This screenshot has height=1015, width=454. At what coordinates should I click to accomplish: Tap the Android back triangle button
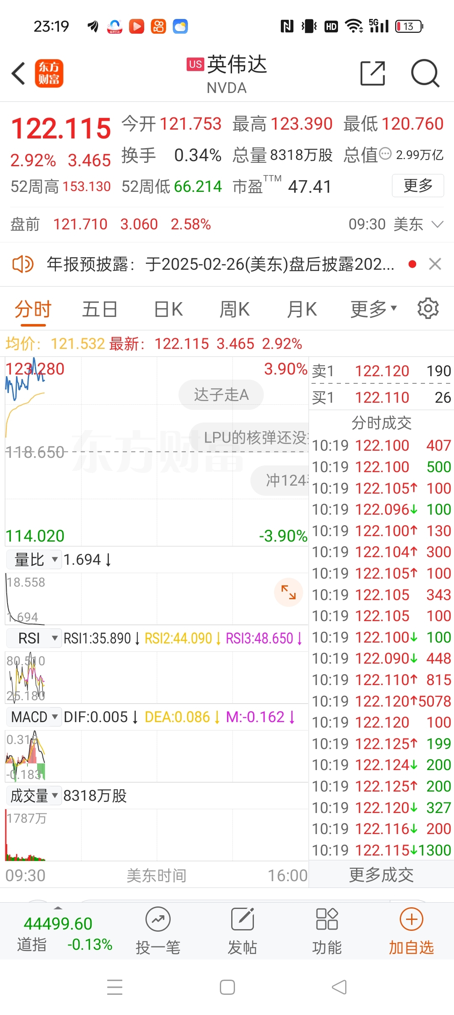pyautogui.click(x=339, y=987)
